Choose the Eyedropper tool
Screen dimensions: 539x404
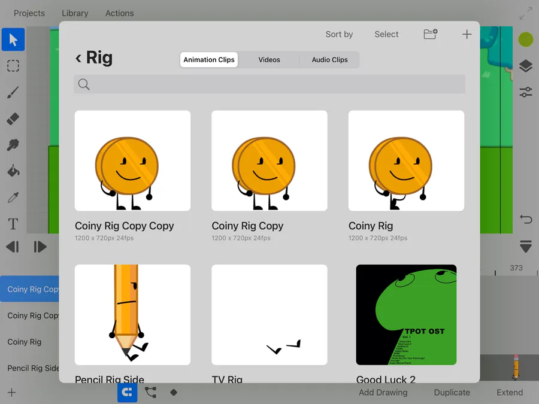pyautogui.click(x=13, y=197)
